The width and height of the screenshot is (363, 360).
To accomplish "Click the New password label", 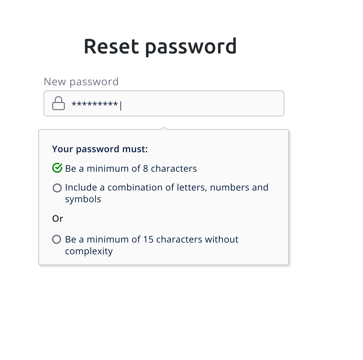I will pyautogui.click(x=81, y=82).
